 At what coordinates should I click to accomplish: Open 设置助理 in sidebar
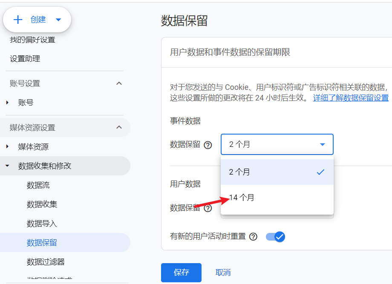25,59
